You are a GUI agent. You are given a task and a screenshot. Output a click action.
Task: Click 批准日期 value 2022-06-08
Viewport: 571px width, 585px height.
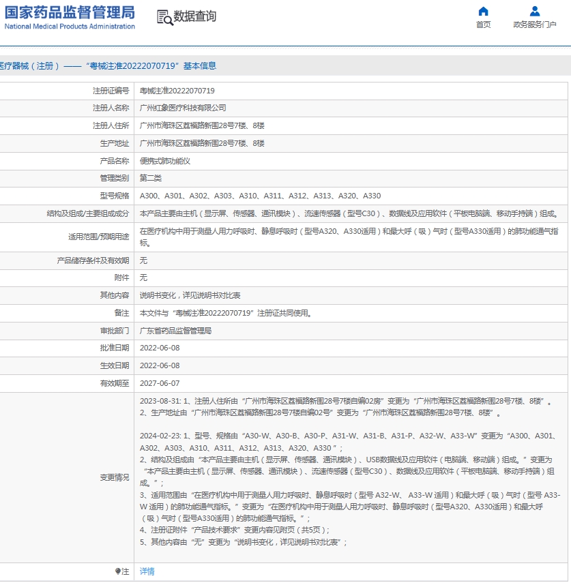pyautogui.click(x=160, y=348)
